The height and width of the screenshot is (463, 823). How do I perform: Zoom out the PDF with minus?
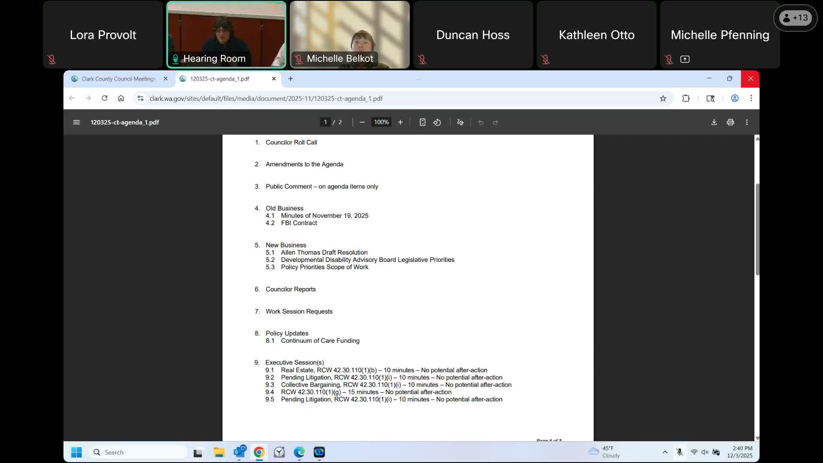(362, 122)
